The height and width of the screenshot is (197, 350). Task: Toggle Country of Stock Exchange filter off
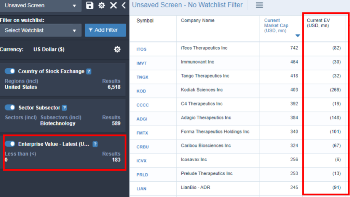tap(10, 71)
